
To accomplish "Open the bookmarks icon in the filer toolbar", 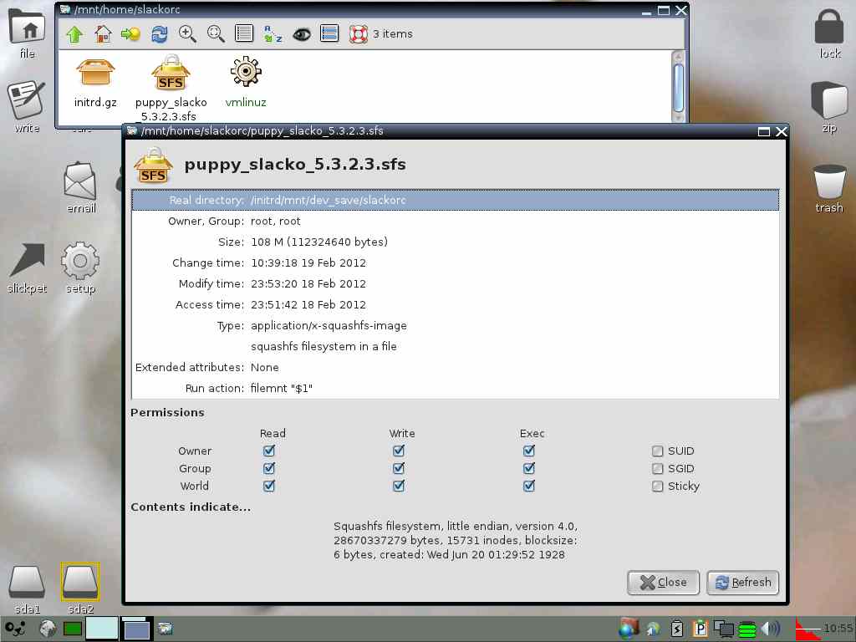I will click(x=131, y=34).
